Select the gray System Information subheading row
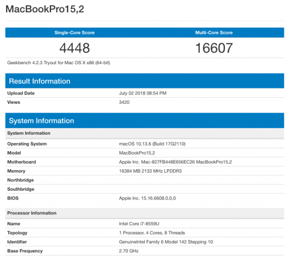The image size is (287, 257). pyautogui.click(x=145, y=133)
